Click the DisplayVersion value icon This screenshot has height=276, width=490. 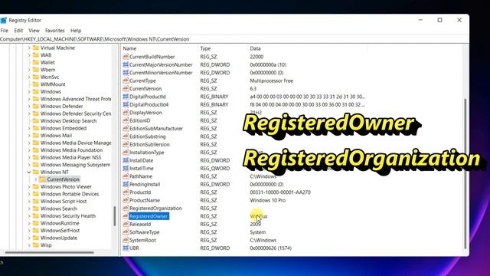126,113
